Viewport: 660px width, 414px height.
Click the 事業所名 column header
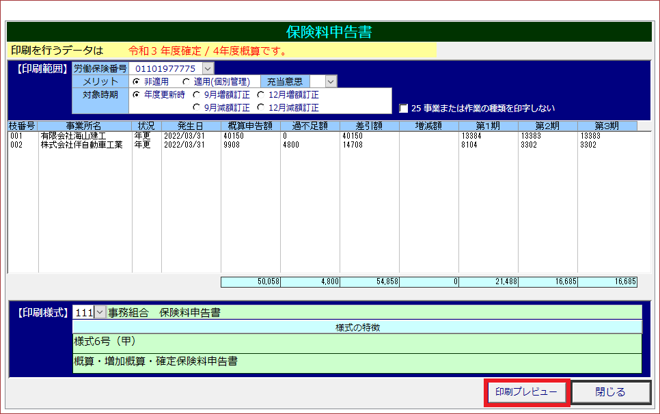(x=84, y=126)
